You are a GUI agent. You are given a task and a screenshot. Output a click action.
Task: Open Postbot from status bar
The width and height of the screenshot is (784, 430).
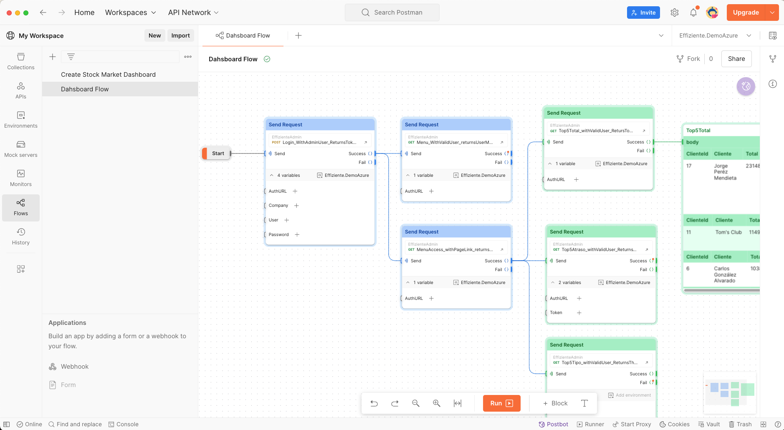[x=554, y=424]
